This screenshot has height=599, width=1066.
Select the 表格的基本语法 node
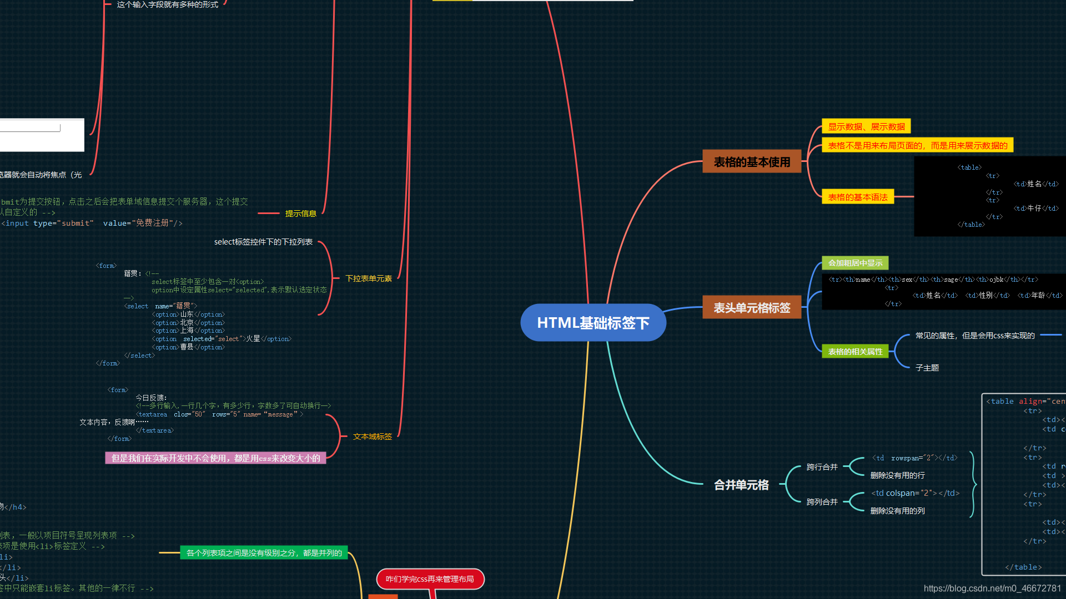click(858, 197)
